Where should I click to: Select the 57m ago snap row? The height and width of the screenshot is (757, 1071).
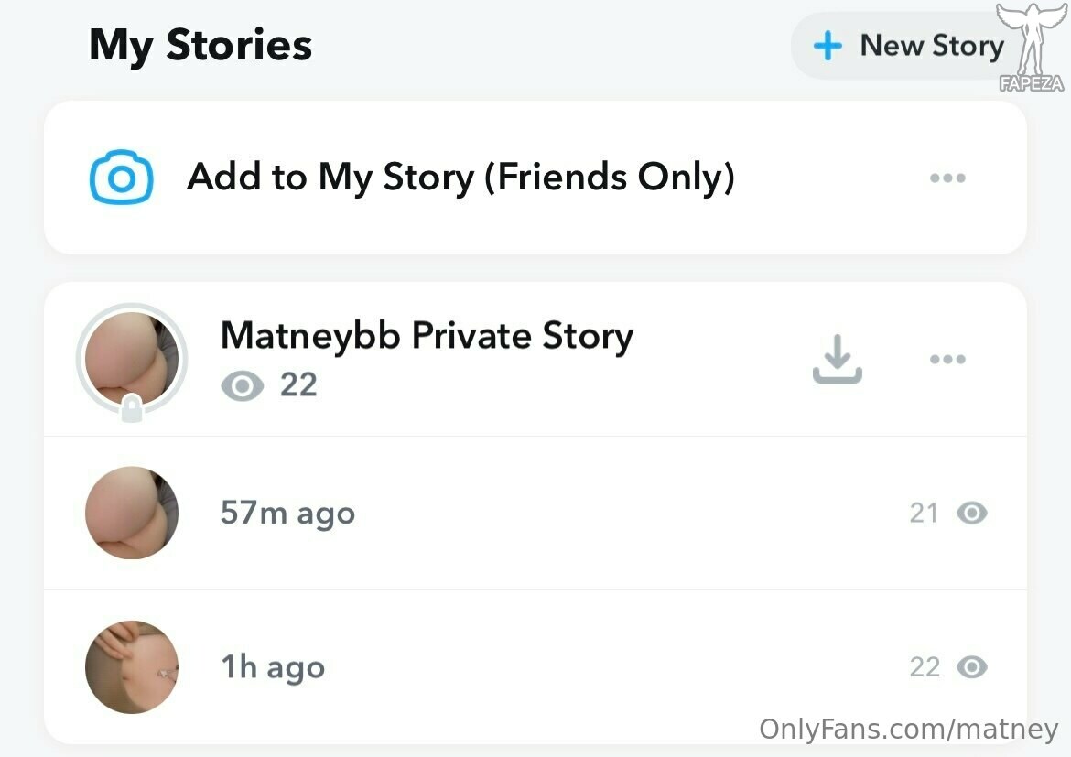tap(535, 514)
